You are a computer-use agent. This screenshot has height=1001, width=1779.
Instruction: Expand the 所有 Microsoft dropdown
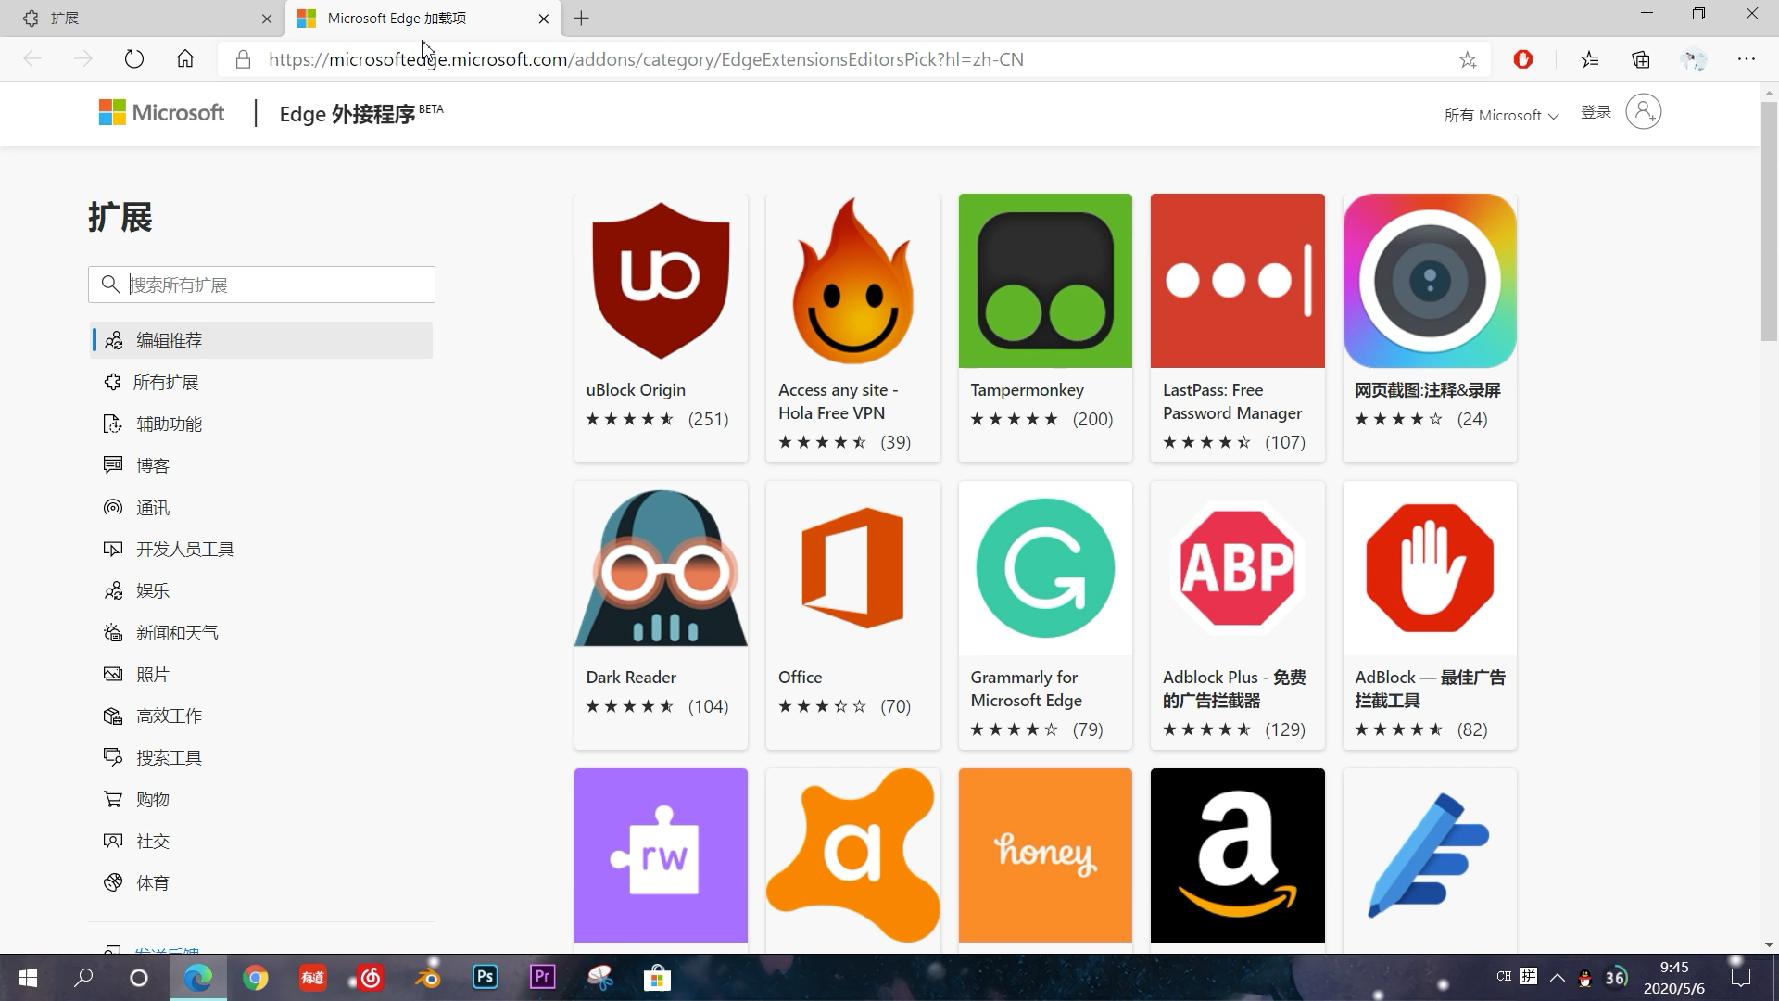(x=1501, y=115)
